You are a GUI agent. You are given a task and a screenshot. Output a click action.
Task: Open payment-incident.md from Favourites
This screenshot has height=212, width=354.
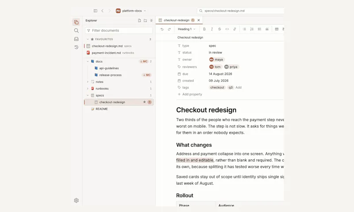(119, 53)
